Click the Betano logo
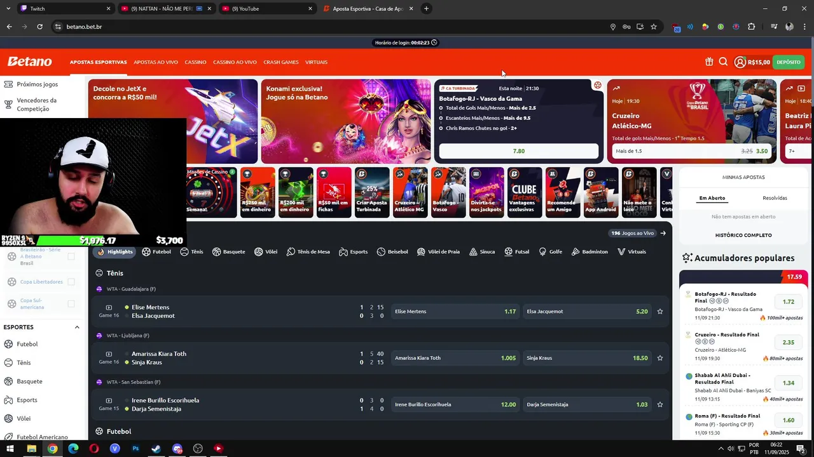814x457 pixels. [x=29, y=62]
